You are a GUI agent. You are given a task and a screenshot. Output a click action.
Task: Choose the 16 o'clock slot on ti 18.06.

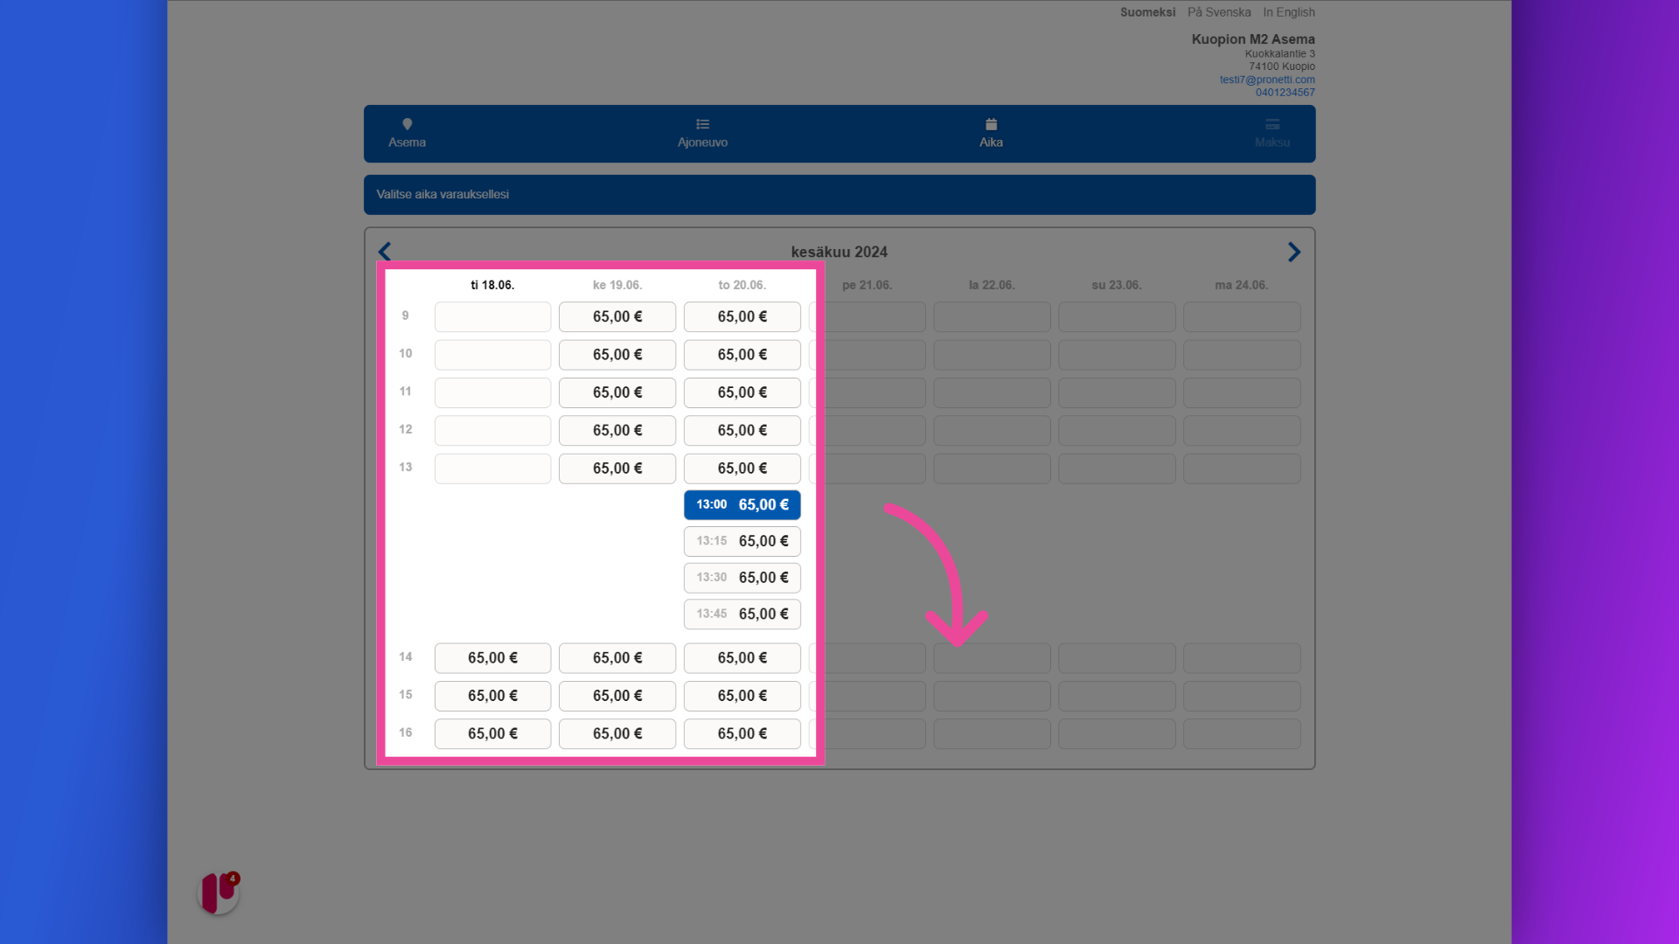click(492, 734)
